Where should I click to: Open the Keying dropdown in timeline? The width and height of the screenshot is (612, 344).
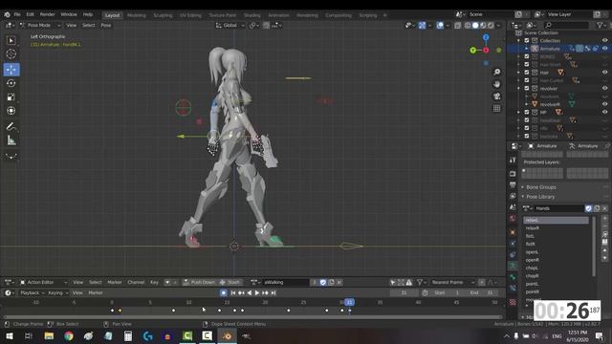click(57, 293)
